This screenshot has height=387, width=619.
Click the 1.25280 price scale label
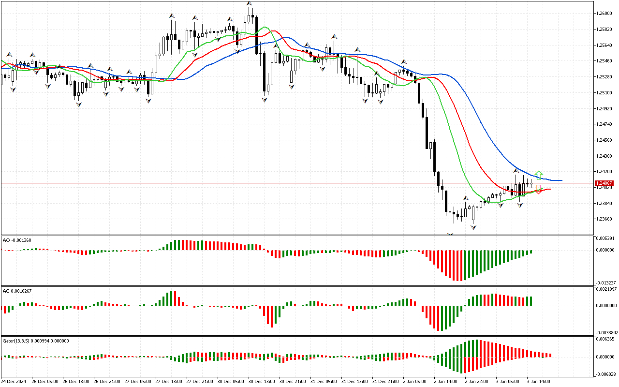(605, 77)
